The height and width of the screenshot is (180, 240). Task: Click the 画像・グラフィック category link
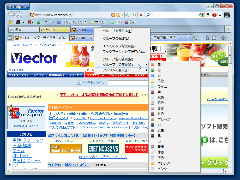tap(28, 140)
